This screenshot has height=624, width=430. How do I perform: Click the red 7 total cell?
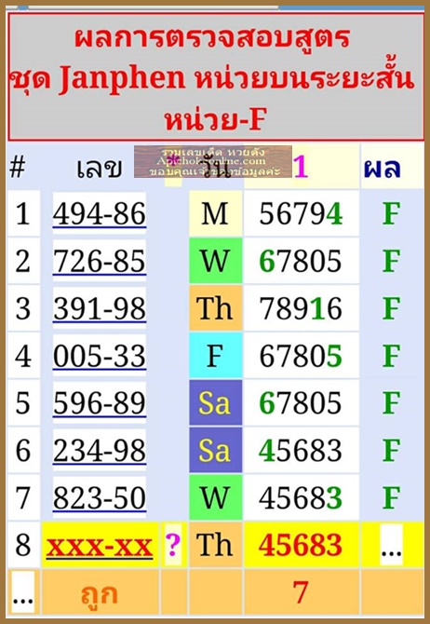click(301, 592)
